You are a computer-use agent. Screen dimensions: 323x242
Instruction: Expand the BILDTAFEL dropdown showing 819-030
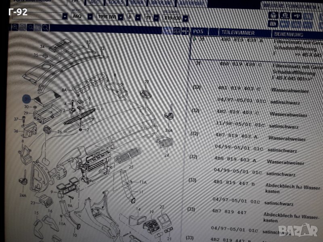click(185, 18)
